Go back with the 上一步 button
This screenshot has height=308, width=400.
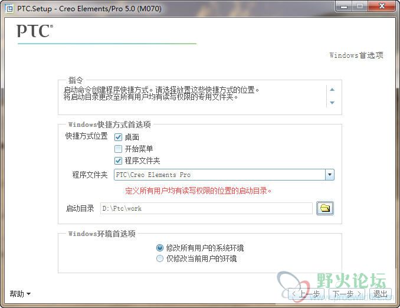[306, 294]
